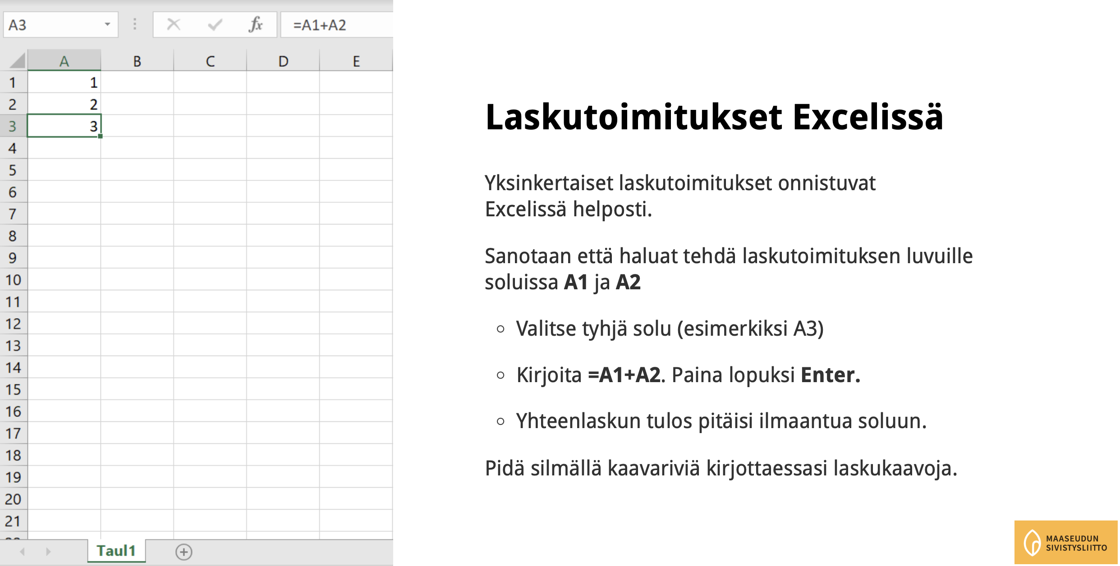Click cell A2 containing 2
This screenshot has width=1120, height=566.
(64, 104)
